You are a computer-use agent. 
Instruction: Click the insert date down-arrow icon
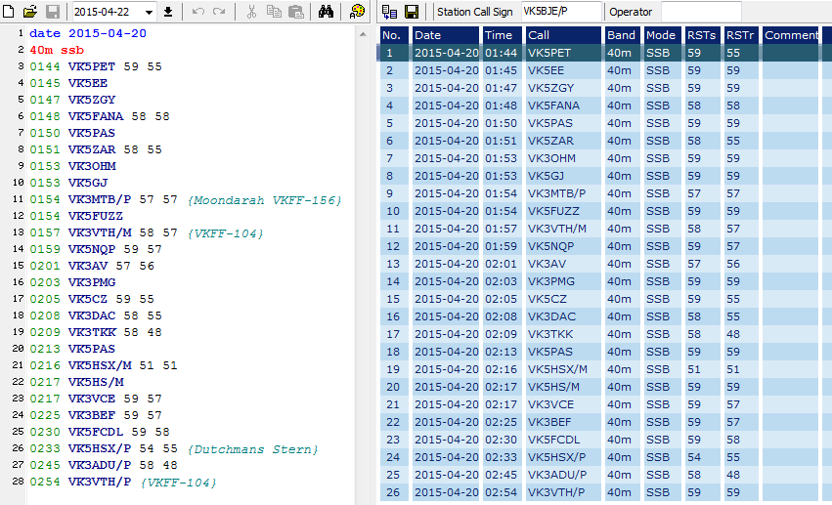[167, 12]
